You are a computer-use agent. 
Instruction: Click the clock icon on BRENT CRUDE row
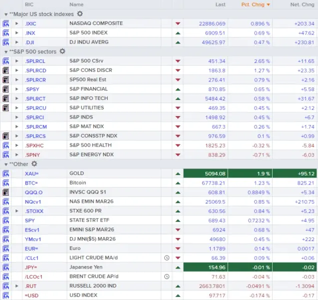167,276
